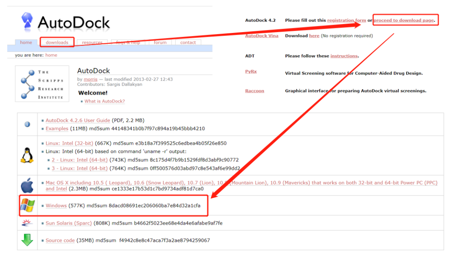Open the PyRx link
This screenshot has width=451, height=263.
tap(251, 72)
